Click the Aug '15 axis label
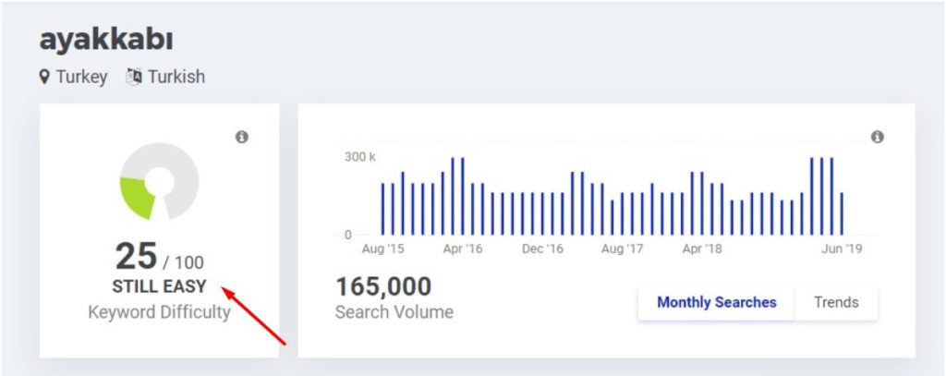946x376 pixels. pos(382,249)
